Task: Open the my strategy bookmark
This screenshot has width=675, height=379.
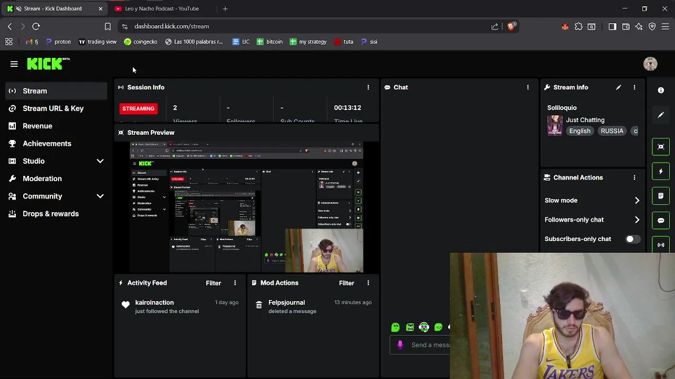Action: tap(308, 42)
